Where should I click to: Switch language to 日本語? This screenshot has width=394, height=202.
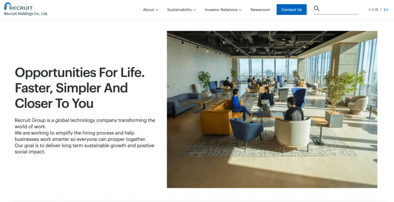[373, 10]
